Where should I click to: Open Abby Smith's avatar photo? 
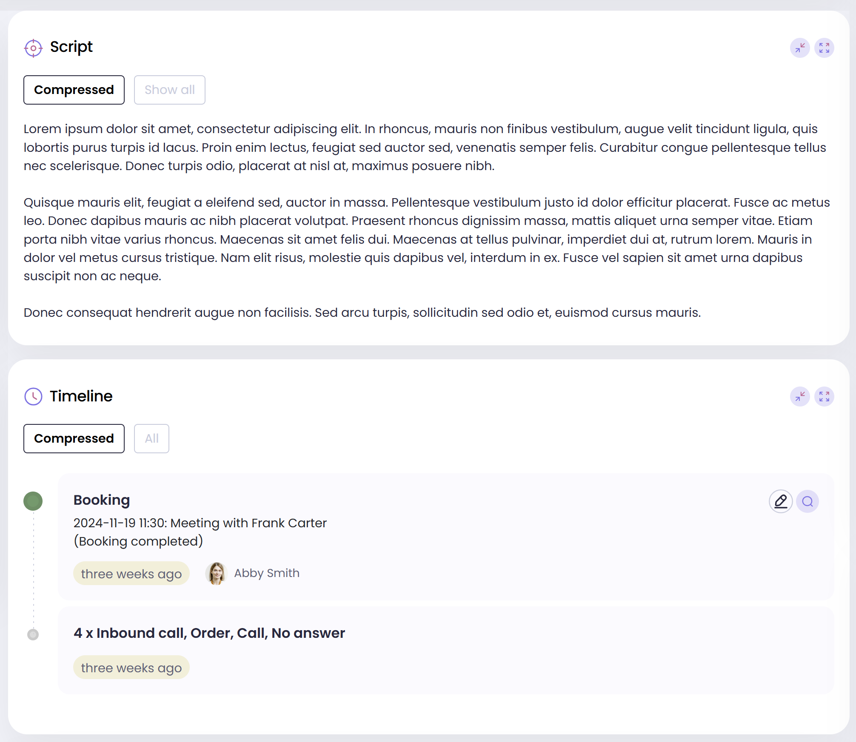[x=216, y=573]
